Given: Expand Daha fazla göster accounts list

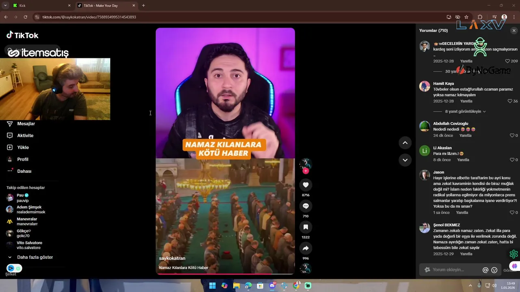Looking at the screenshot, I should (35, 257).
